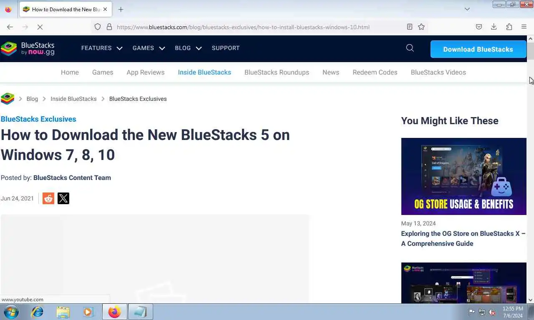The image size is (534, 320).
Task: Open the Redeem Codes tab
Action: (x=375, y=72)
